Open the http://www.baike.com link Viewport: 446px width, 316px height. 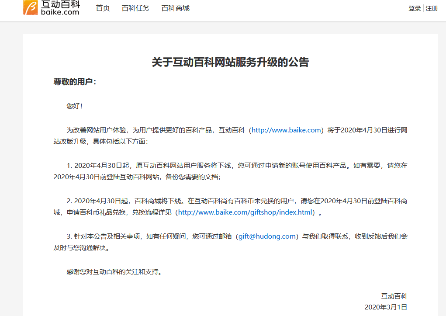(x=286, y=130)
